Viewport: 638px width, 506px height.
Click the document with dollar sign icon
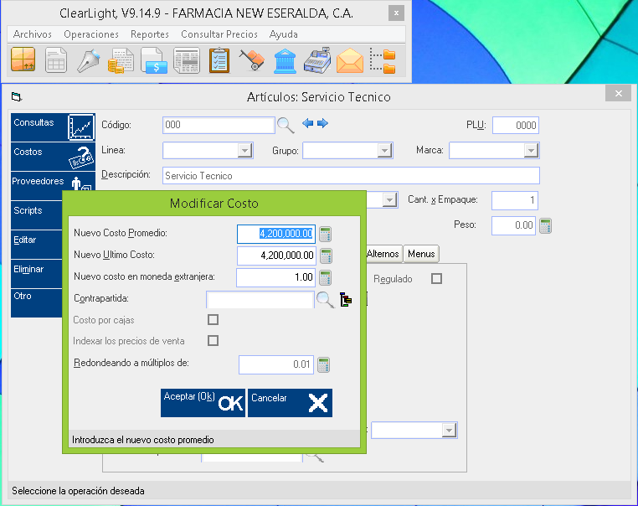tap(154, 60)
